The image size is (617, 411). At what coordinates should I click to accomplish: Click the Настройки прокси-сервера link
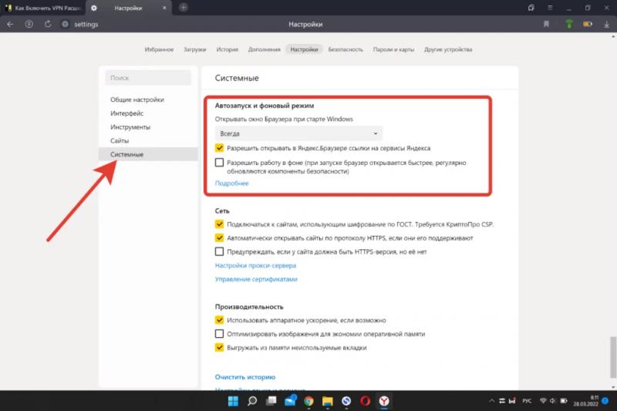click(249, 265)
